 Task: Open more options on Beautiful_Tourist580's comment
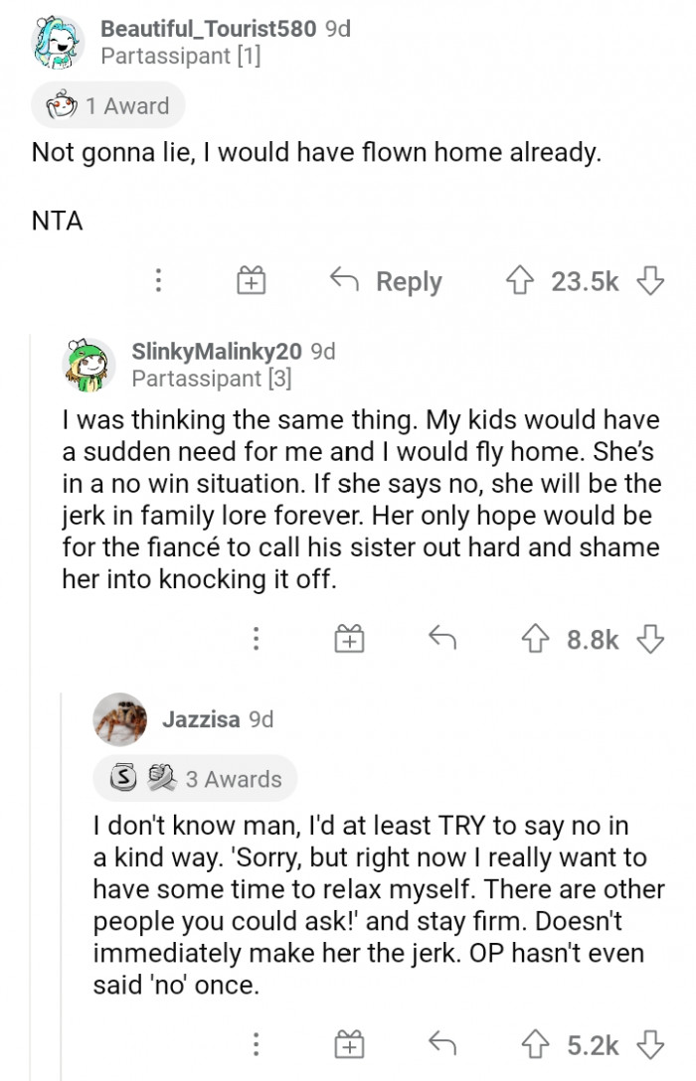tap(158, 281)
